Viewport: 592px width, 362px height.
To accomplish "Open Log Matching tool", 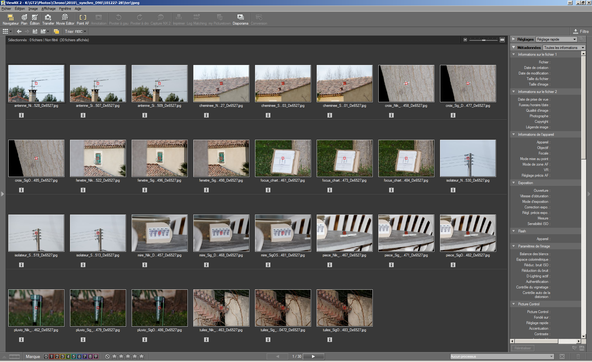I will click(197, 19).
